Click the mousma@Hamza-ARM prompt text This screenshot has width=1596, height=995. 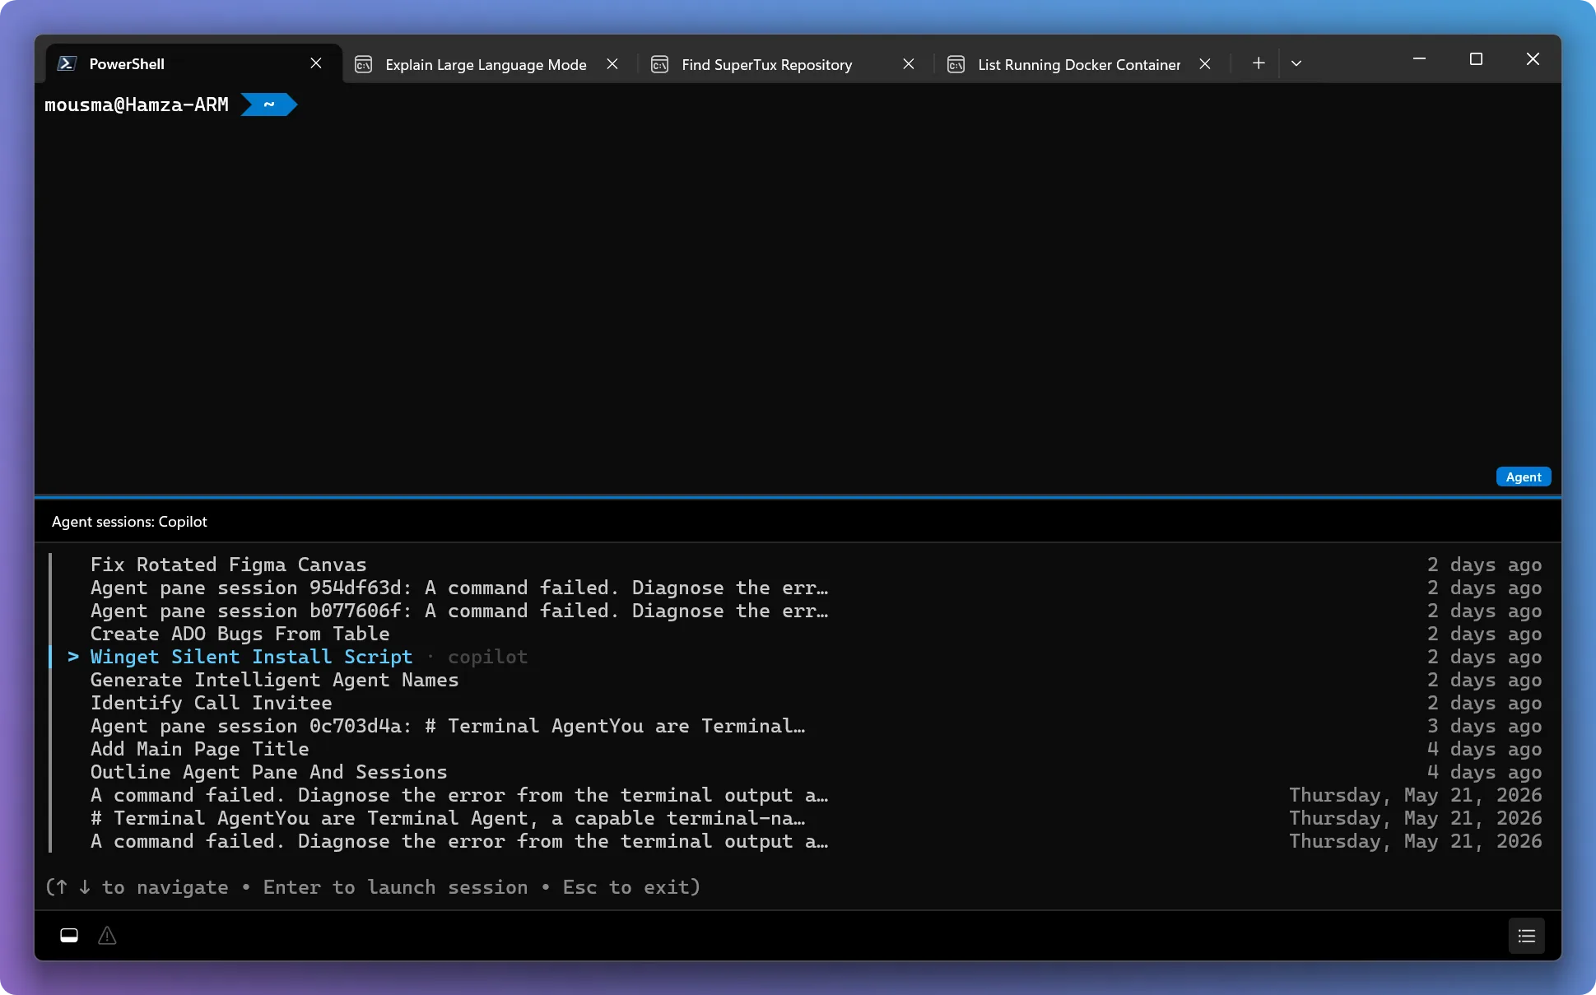tap(137, 105)
